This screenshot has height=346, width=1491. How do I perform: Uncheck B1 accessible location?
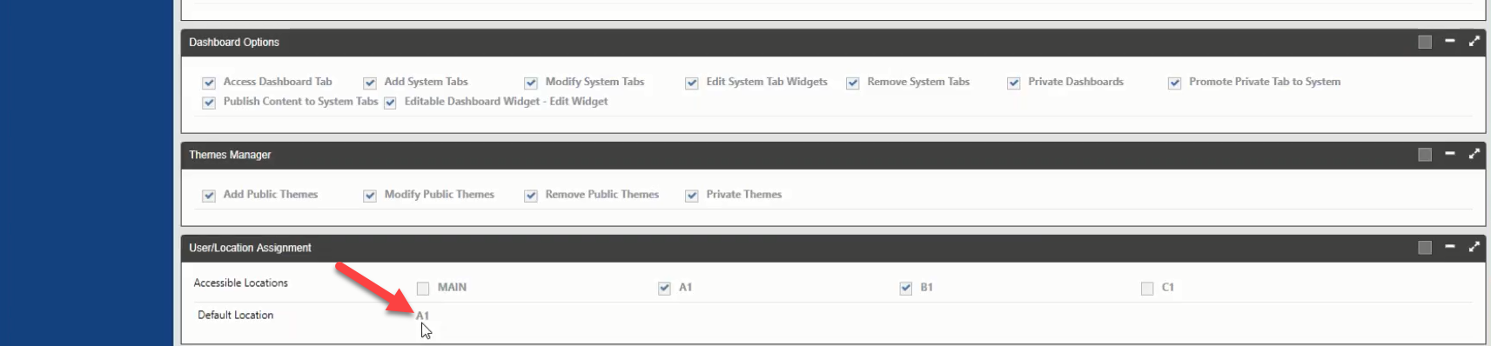[906, 288]
